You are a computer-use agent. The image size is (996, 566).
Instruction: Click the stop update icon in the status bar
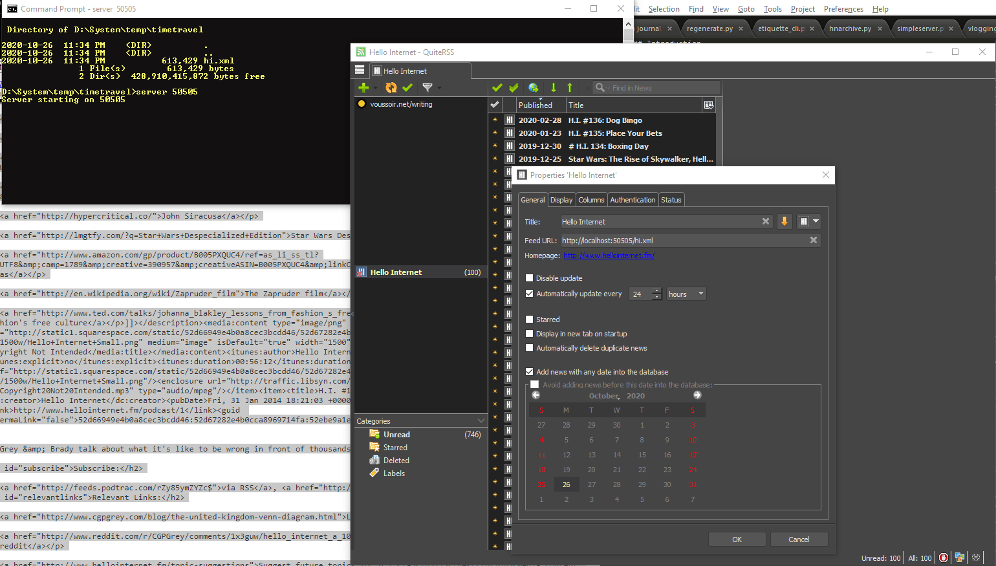[944, 557]
